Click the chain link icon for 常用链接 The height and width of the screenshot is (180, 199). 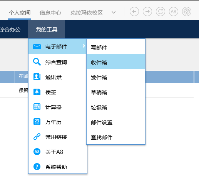(37, 137)
